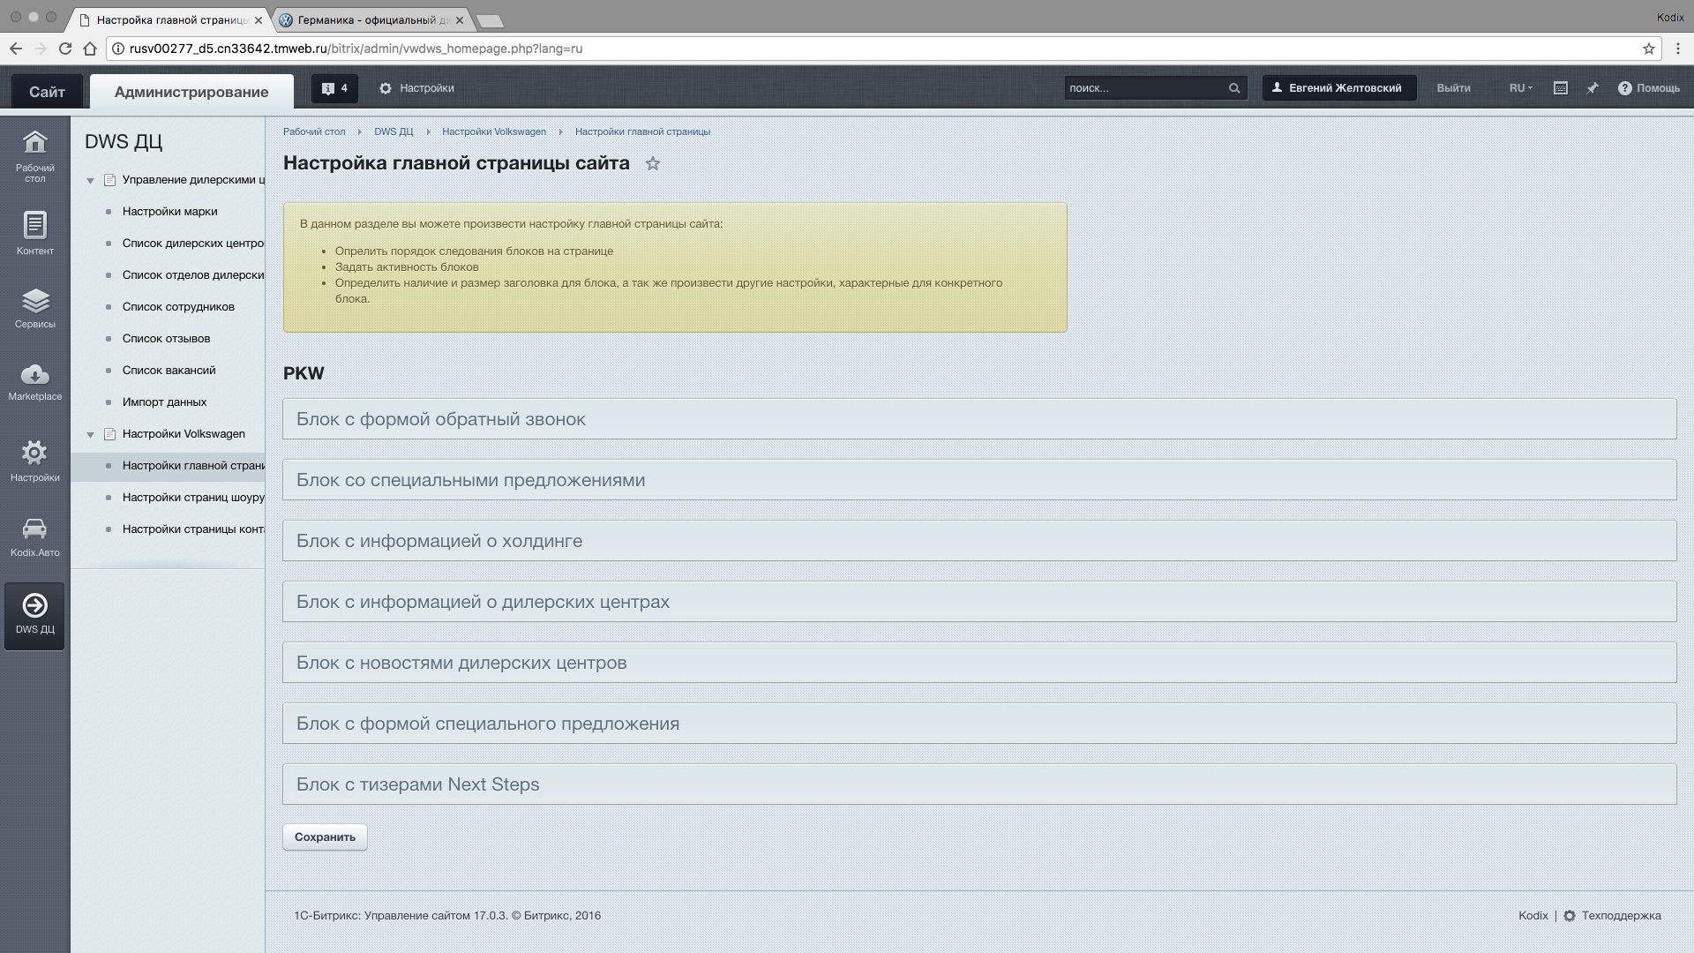The height and width of the screenshot is (953, 1694).
Task: Go back in browser history
Action: click(x=16, y=49)
